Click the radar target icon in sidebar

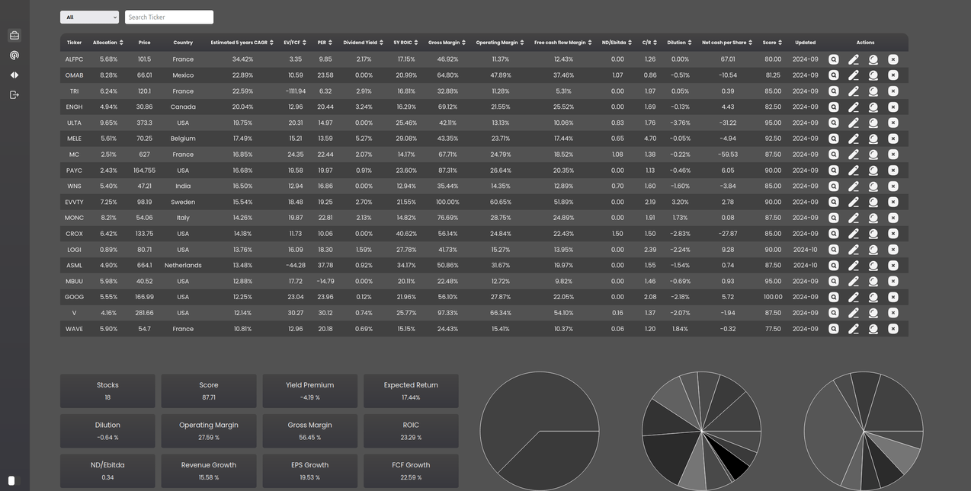coord(14,56)
